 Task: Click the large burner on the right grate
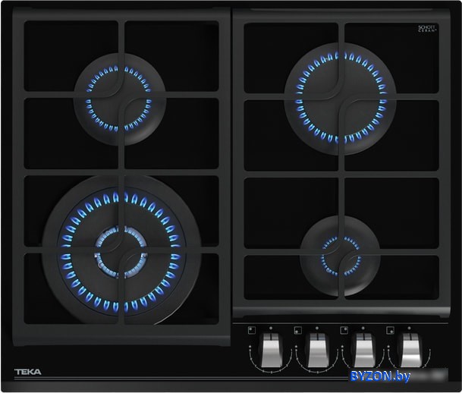coord(340,99)
